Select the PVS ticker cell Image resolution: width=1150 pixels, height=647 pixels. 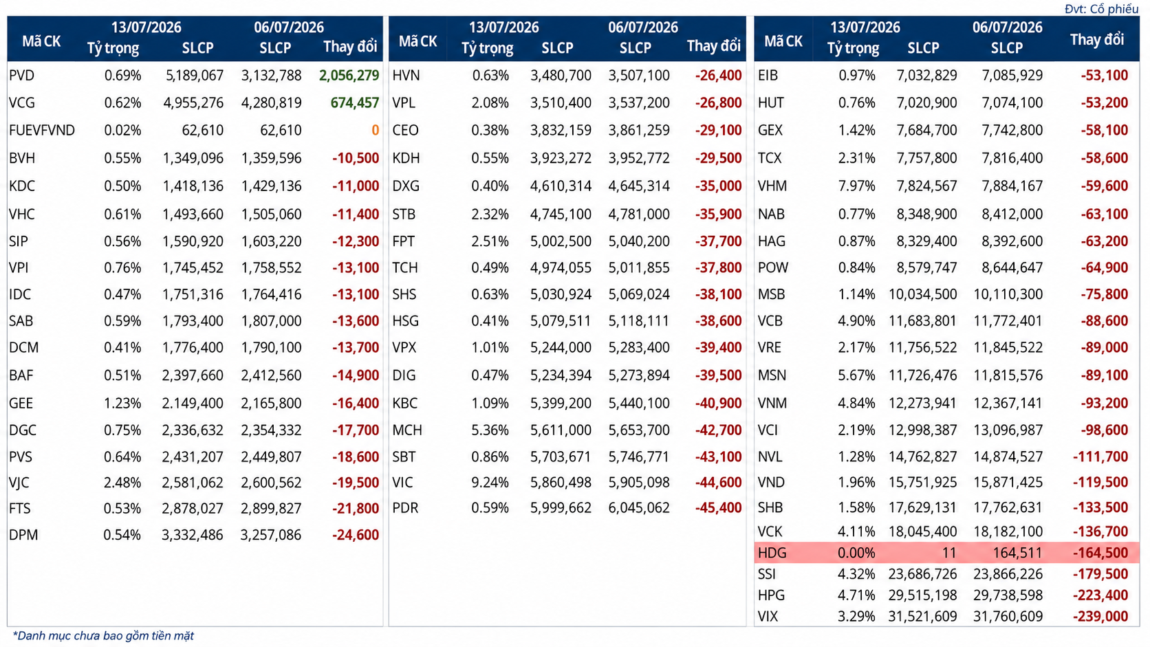click(21, 457)
